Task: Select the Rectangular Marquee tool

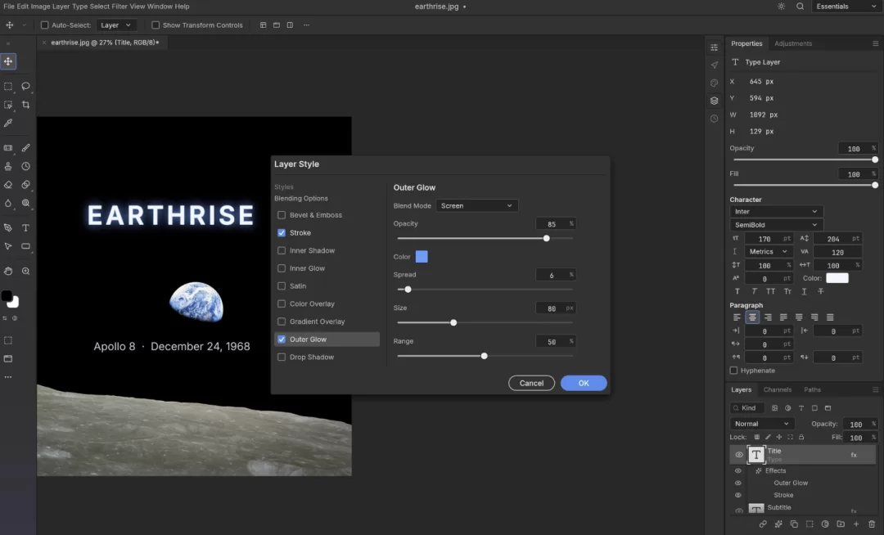Action: point(8,86)
